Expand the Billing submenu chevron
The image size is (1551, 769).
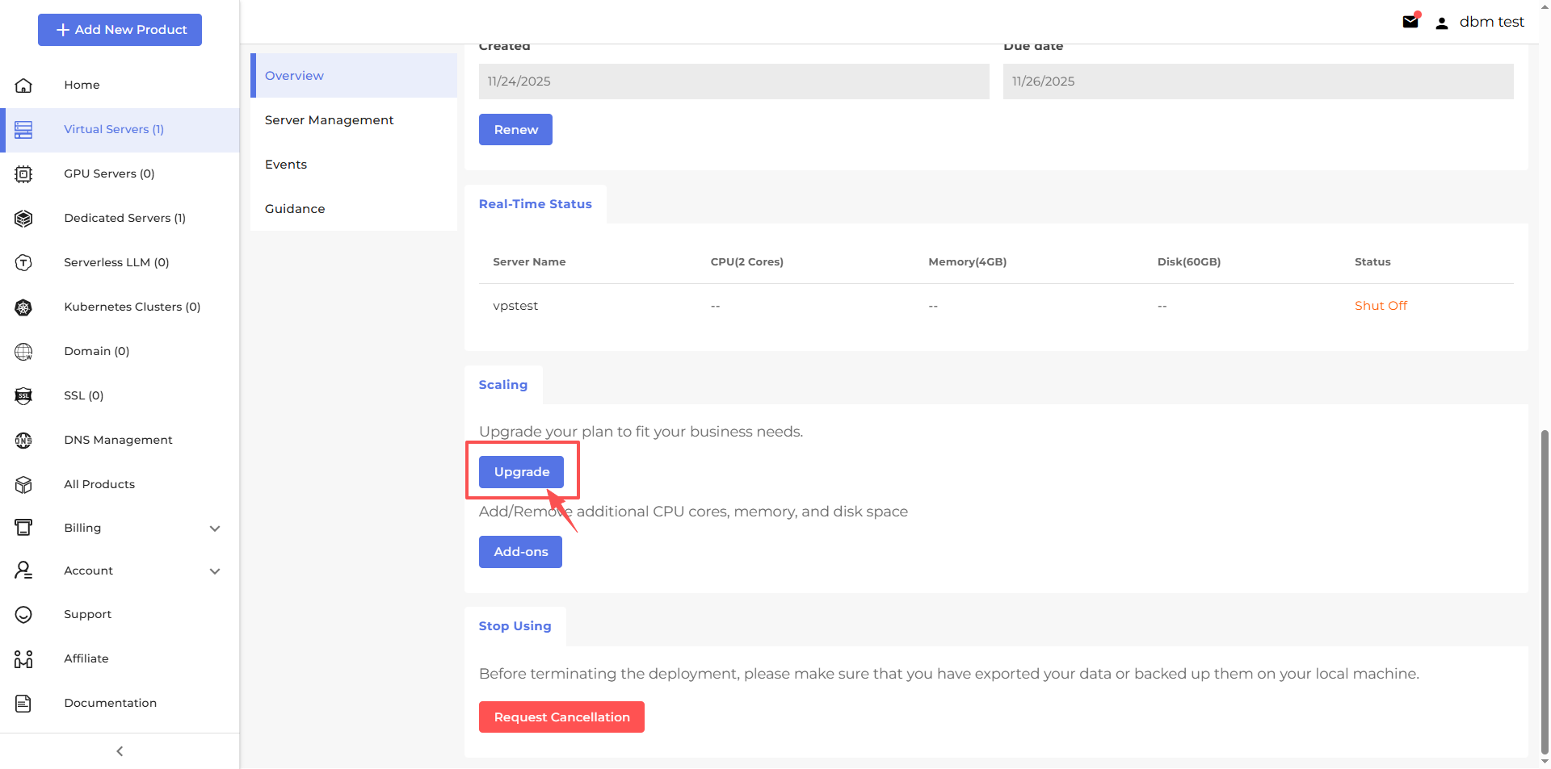point(215,529)
